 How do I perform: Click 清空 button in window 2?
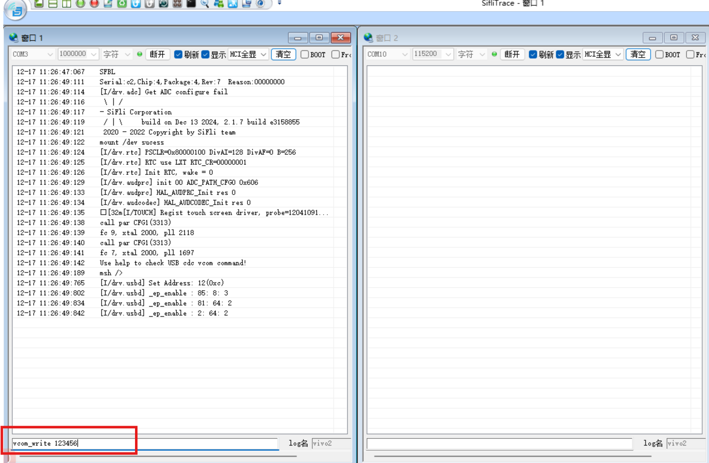click(x=638, y=54)
